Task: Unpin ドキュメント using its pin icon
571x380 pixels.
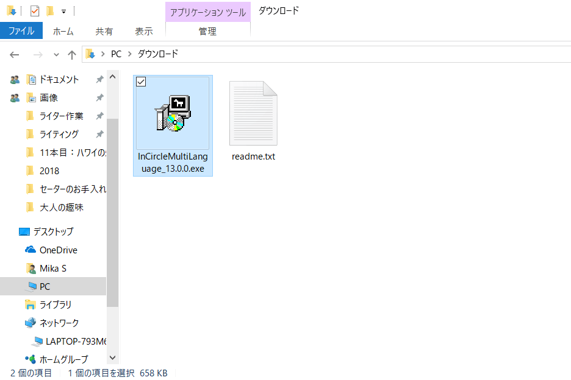Action: pos(99,79)
